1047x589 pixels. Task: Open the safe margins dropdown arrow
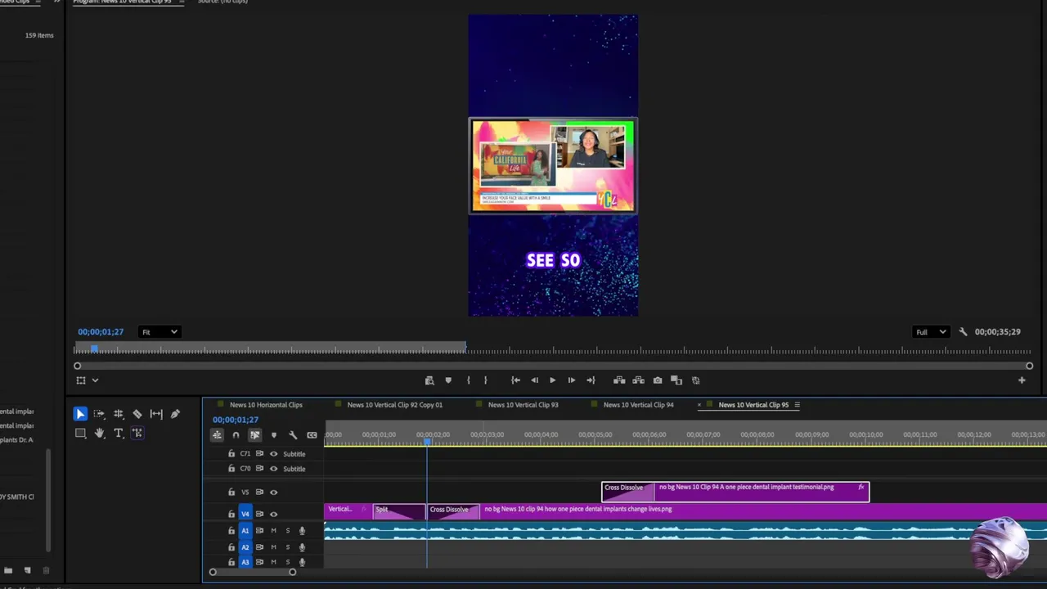coord(95,380)
